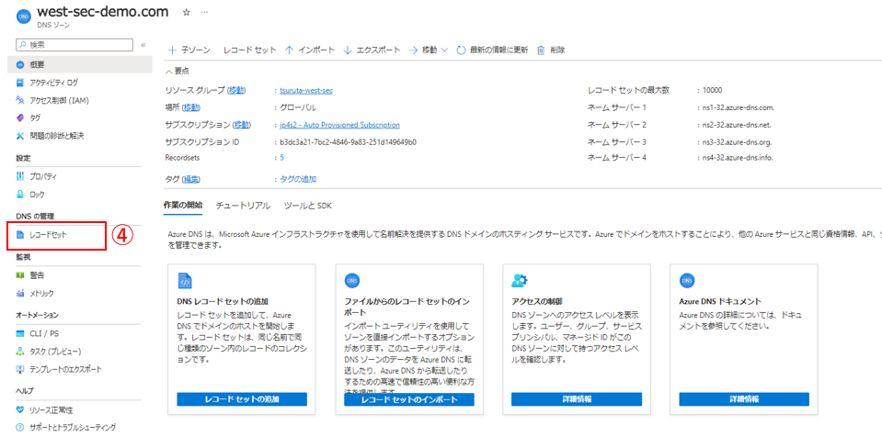The image size is (882, 448).
Task: Click 移動 link next to 場所
Action: coord(192,107)
